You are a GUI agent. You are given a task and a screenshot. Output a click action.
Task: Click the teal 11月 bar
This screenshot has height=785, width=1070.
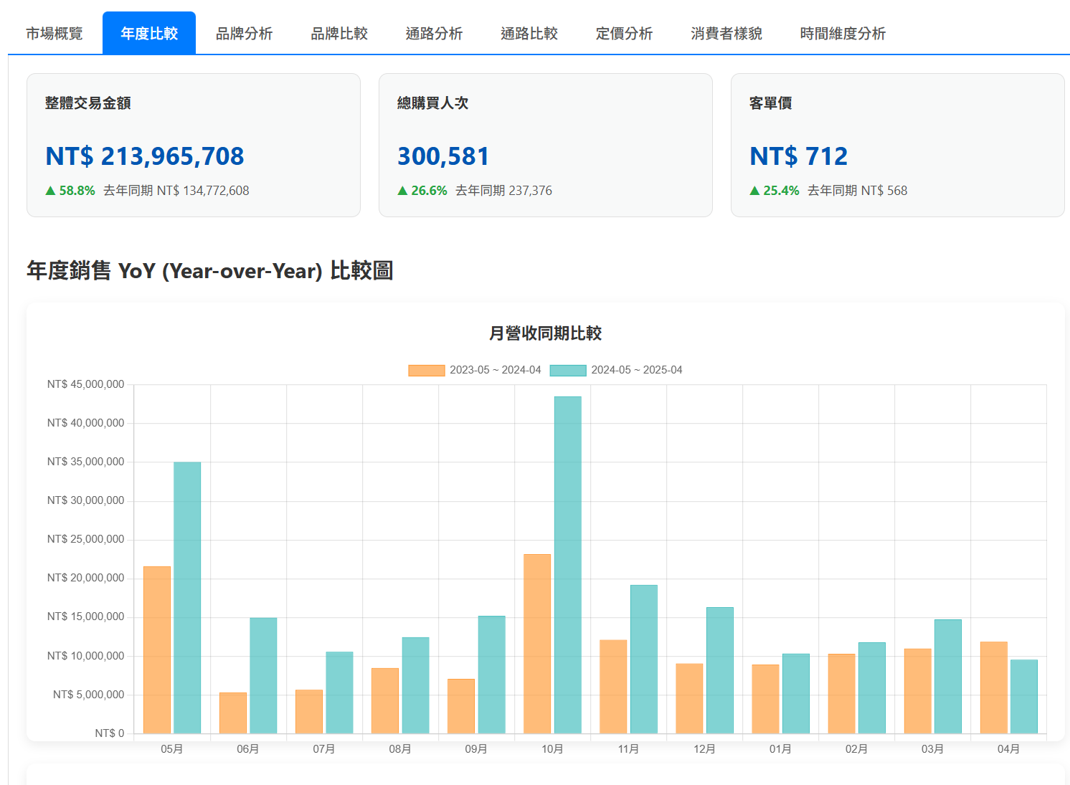click(644, 659)
